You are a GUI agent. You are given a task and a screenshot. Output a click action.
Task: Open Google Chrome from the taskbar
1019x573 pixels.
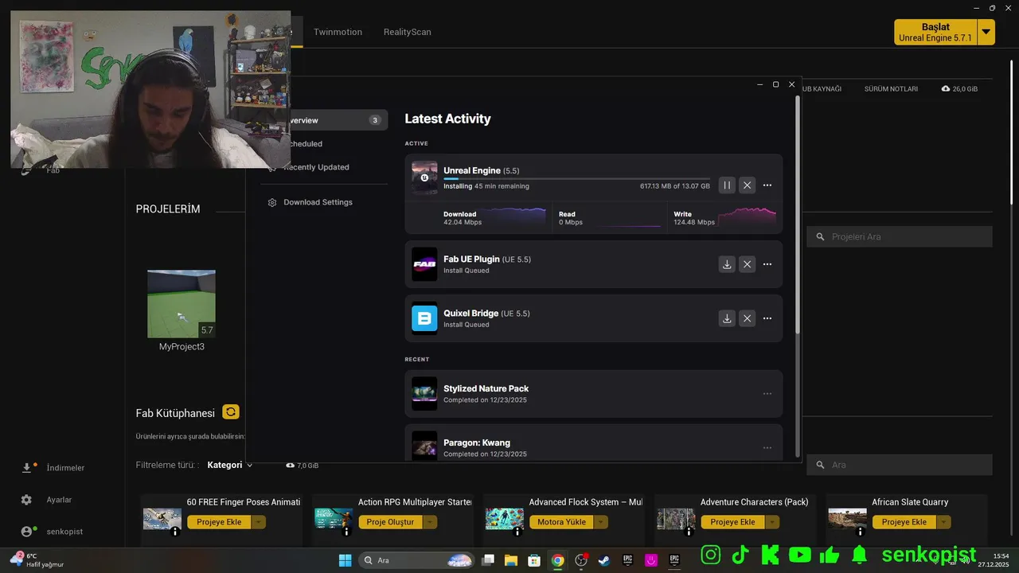pyautogui.click(x=558, y=560)
